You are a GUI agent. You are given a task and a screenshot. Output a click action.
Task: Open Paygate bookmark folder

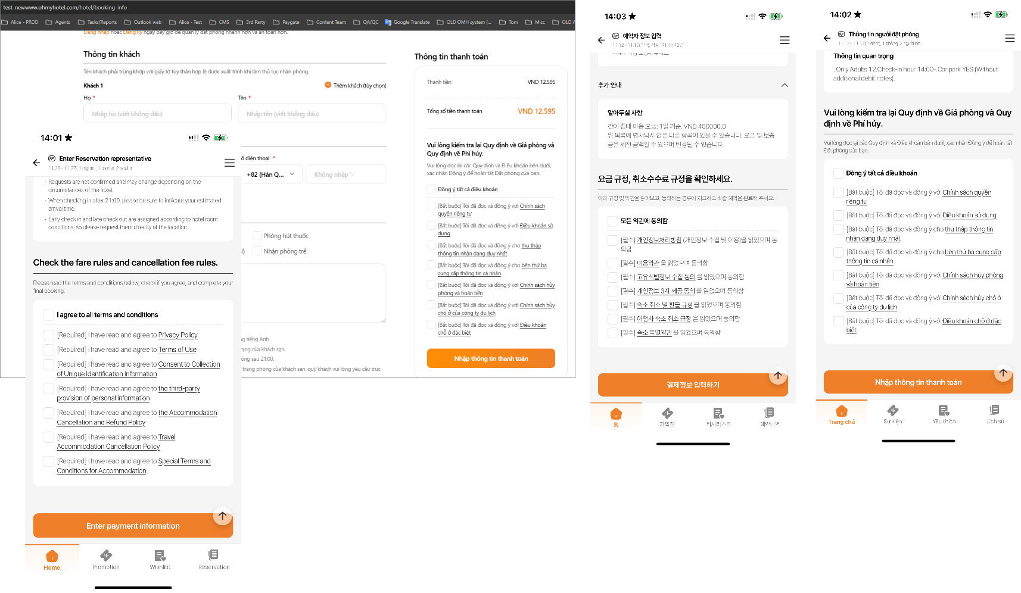tap(286, 22)
